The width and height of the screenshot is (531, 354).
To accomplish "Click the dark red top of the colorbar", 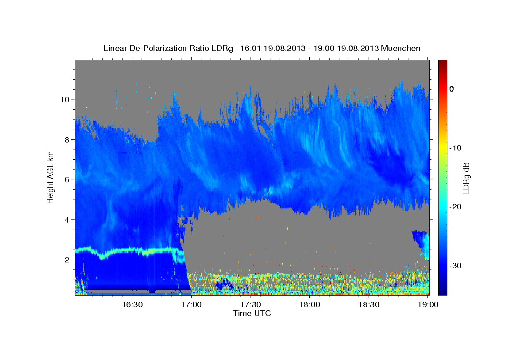I will (x=442, y=64).
